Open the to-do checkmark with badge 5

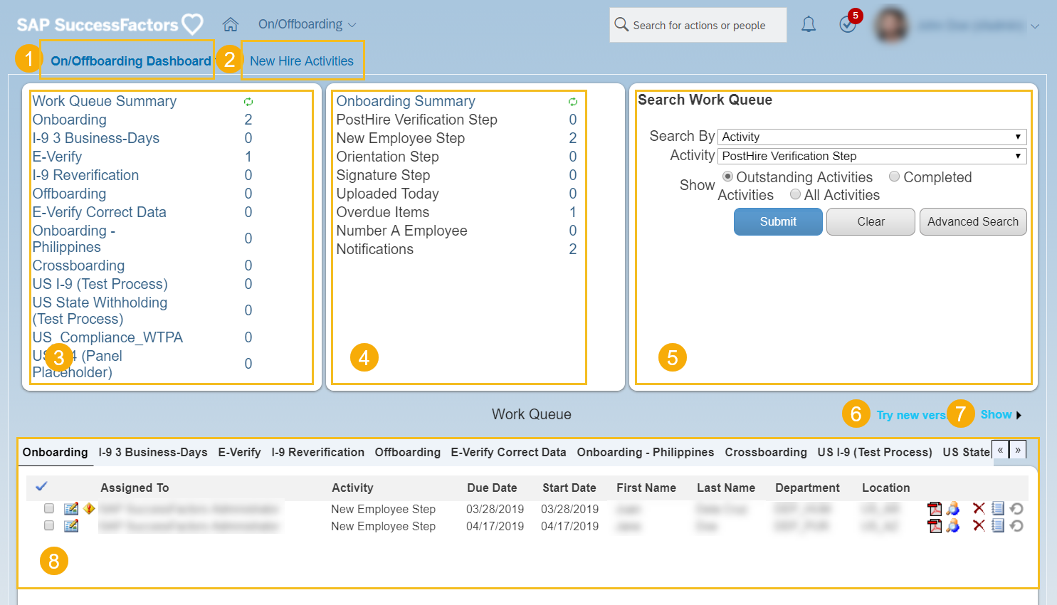coord(848,24)
